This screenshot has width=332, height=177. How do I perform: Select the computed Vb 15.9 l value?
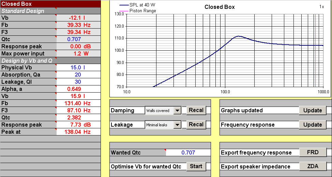[x=78, y=96]
